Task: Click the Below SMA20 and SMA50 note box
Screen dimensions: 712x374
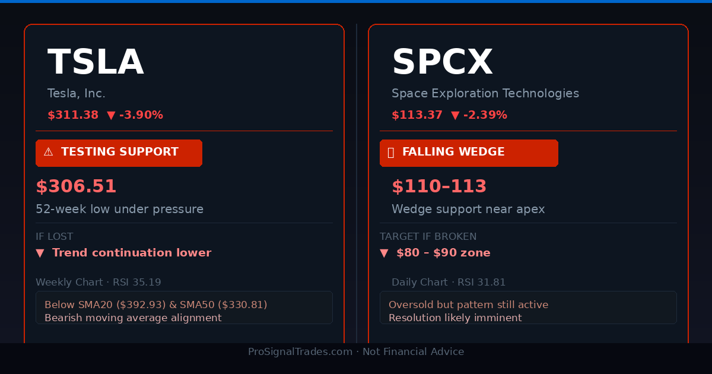Action: [x=184, y=308]
